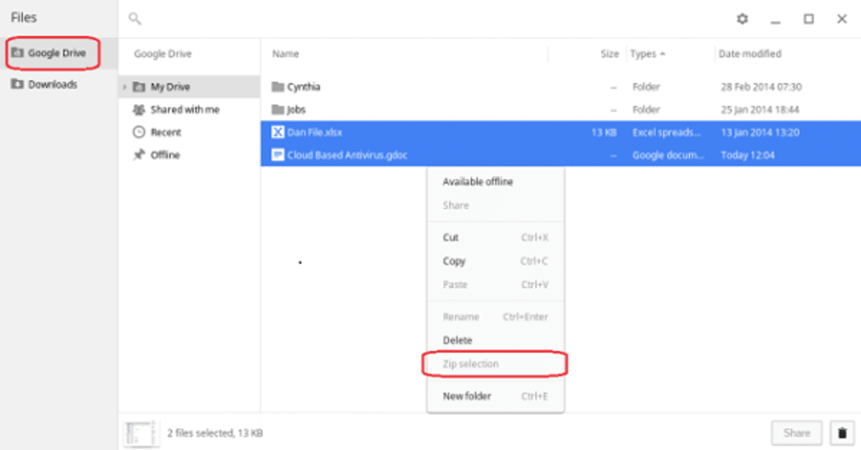861x450 pixels.
Task: Click the Offline pin icon
Action: (139, 155)
